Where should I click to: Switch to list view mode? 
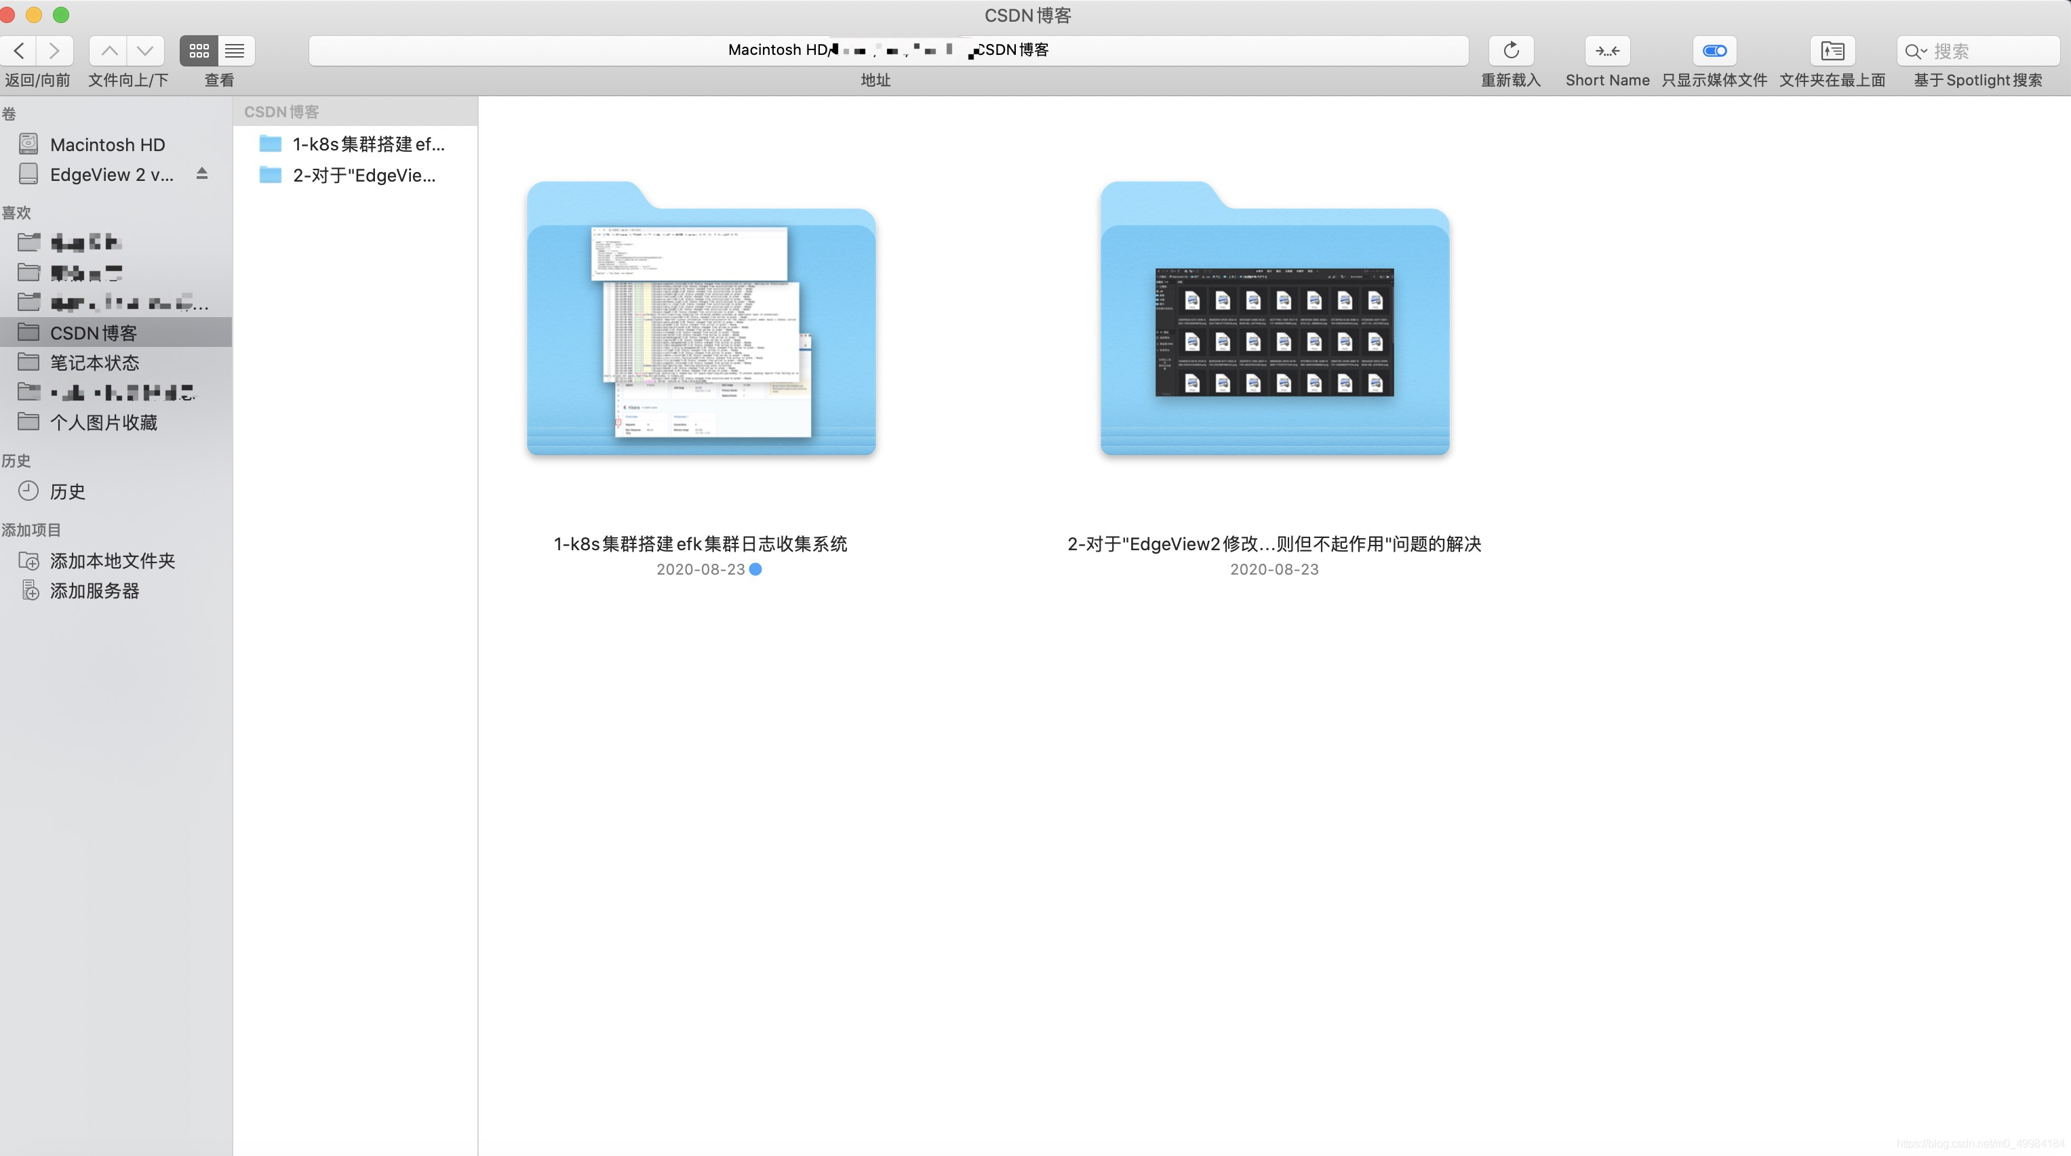click(x=235, y=51)
